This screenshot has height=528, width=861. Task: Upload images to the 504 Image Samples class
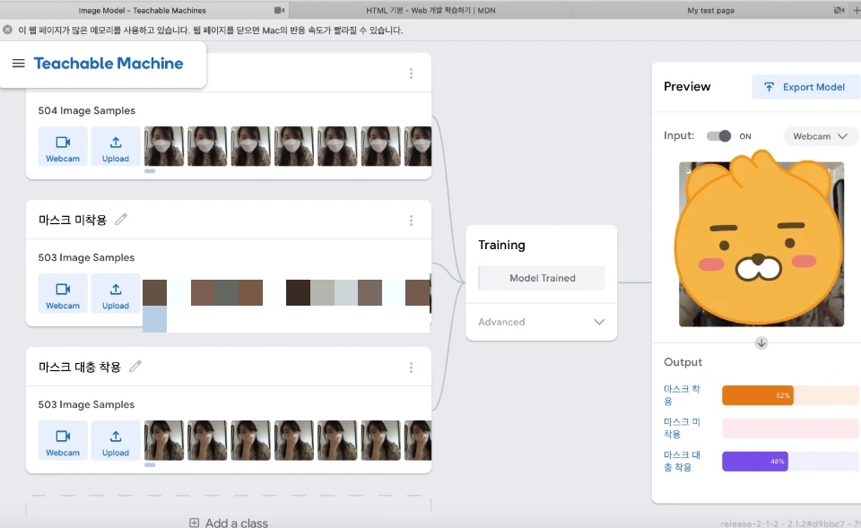(x=116, y=146)
